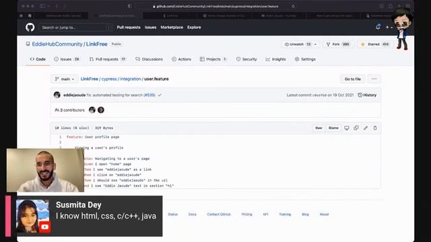Screen dimensions: 431x242
Task: Navigate to integration folder breadcrumb
Action: point(130,79)
